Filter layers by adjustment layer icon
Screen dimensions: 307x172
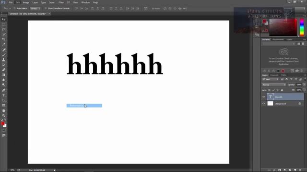pos(287,79)
